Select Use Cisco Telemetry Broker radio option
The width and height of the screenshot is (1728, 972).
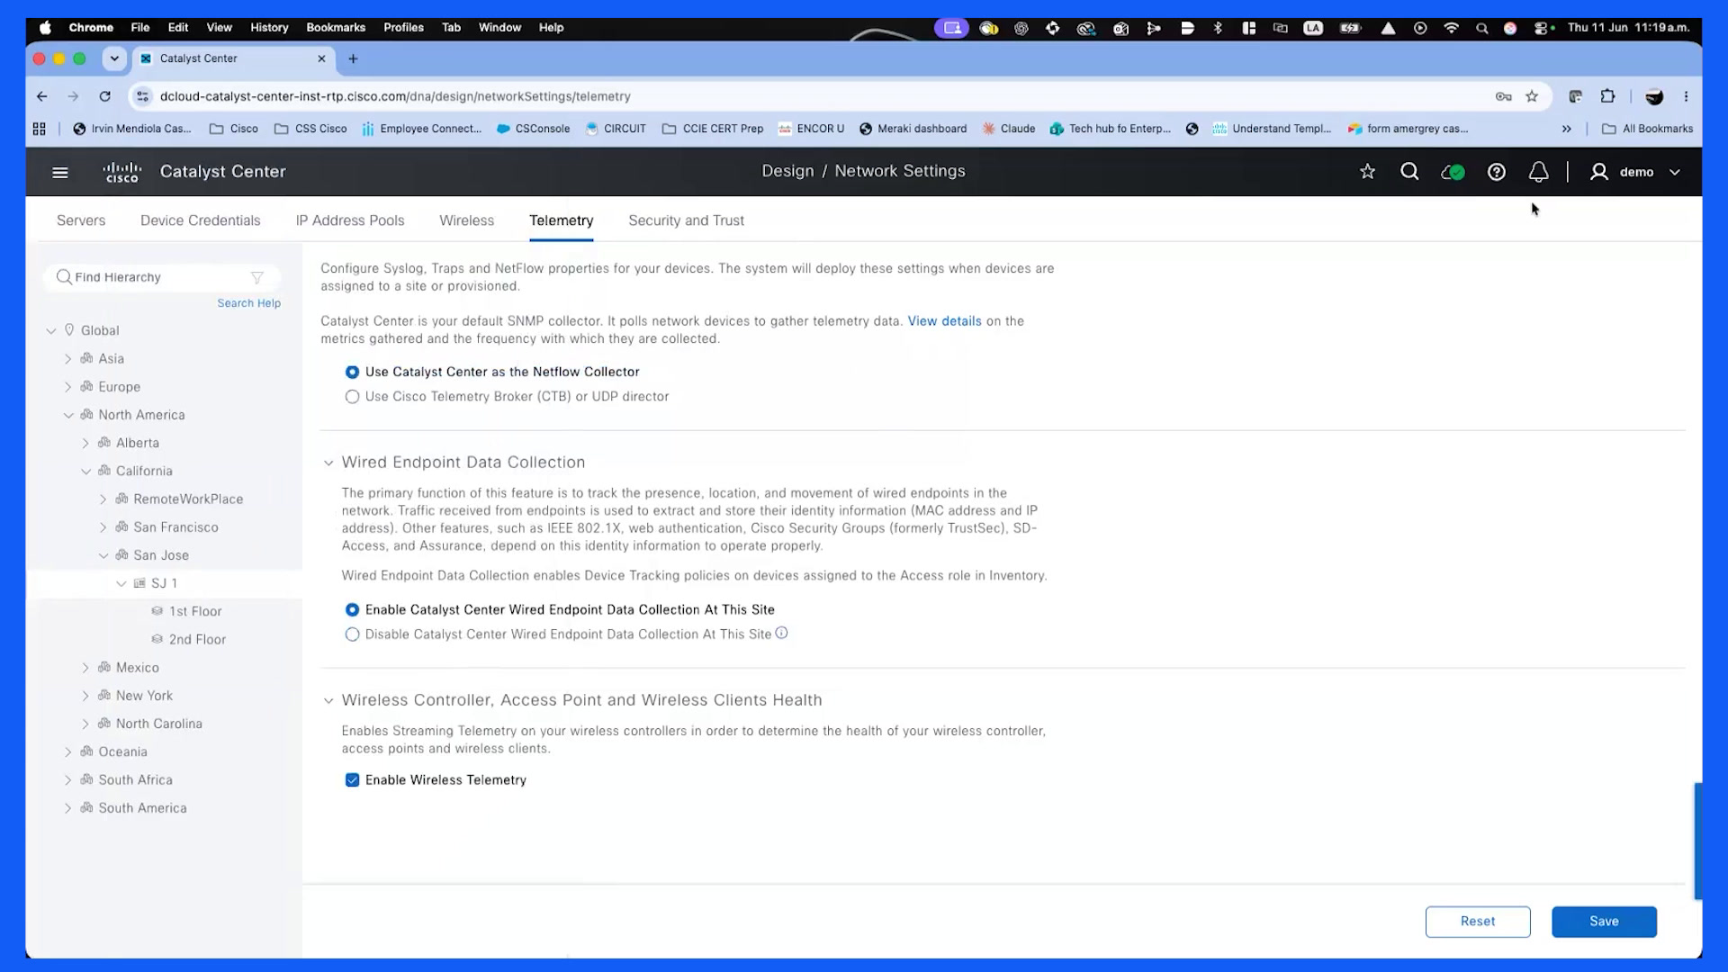click(352, 397)
